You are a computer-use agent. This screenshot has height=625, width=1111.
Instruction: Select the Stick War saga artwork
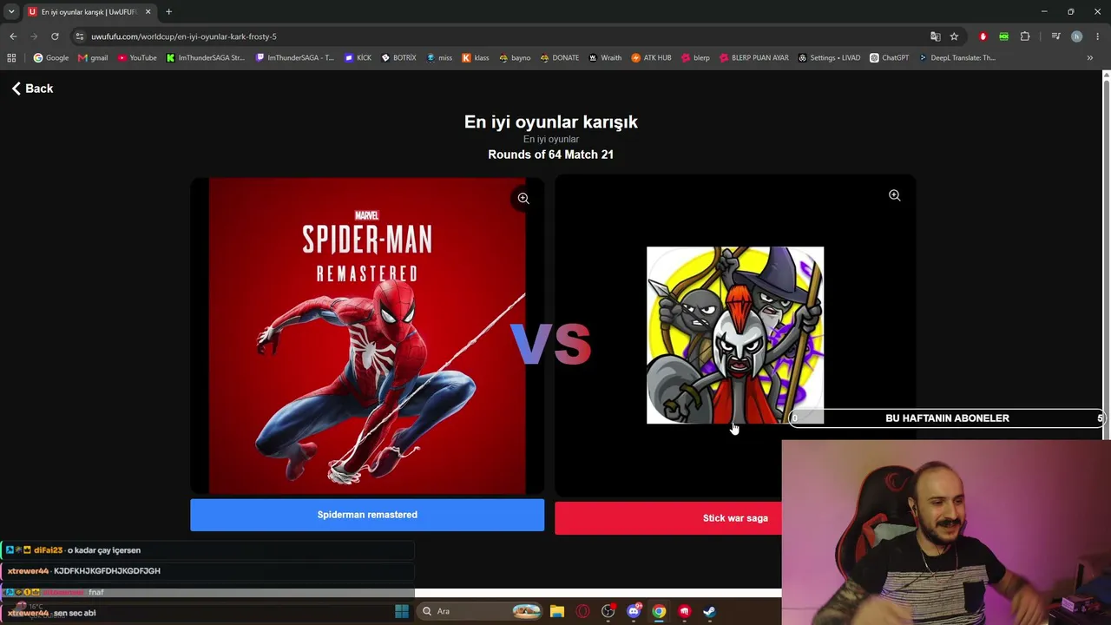[x=735, y=335]
